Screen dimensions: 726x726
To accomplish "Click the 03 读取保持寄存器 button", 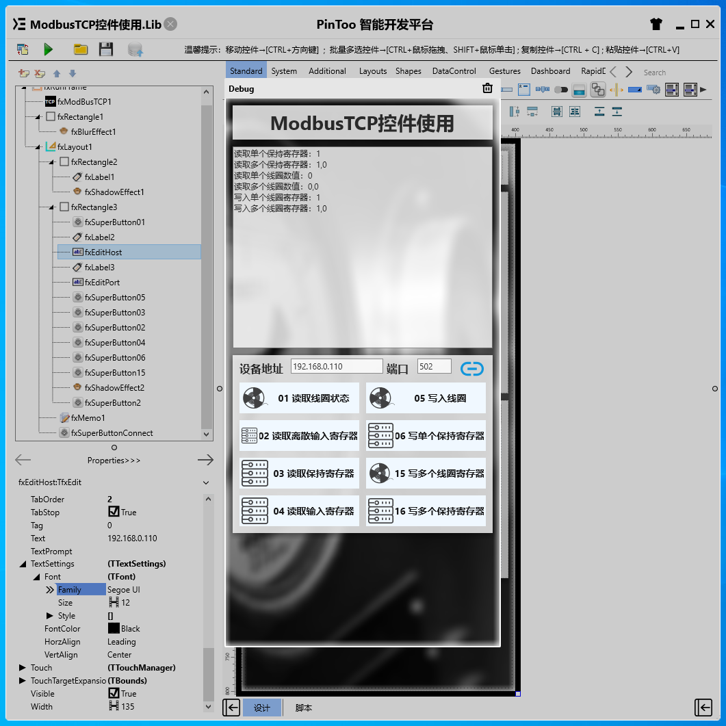I will point(299,474).
